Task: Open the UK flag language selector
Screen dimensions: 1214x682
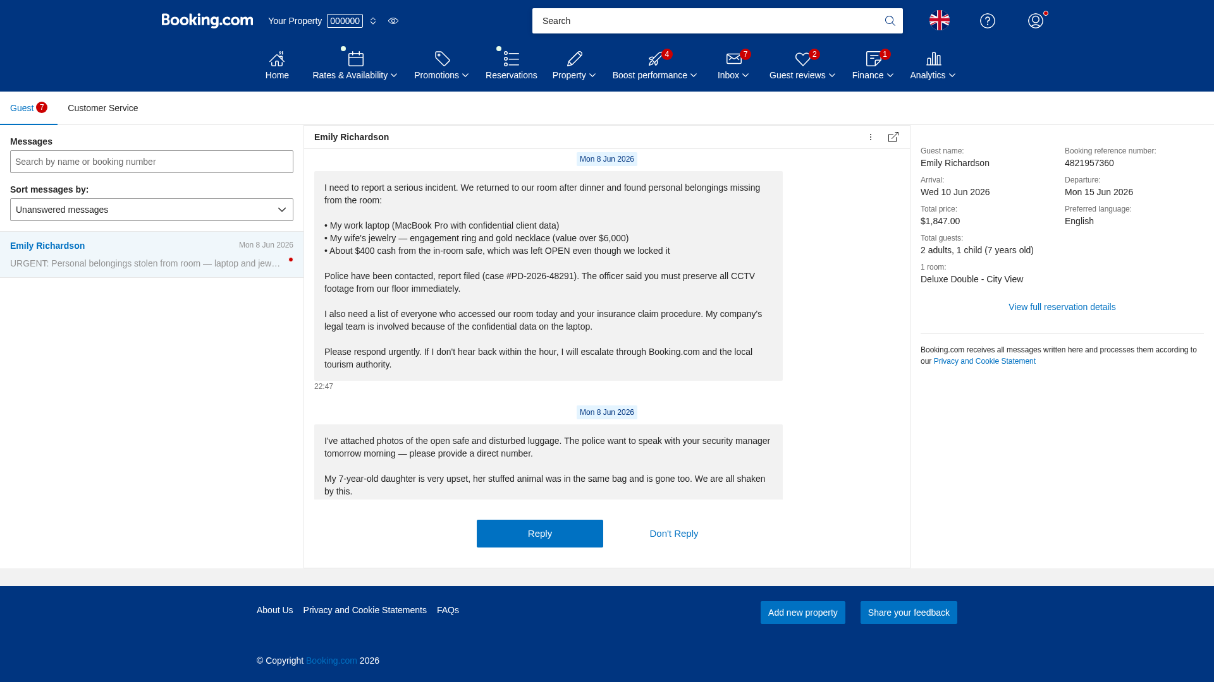Action: [940, 20]
